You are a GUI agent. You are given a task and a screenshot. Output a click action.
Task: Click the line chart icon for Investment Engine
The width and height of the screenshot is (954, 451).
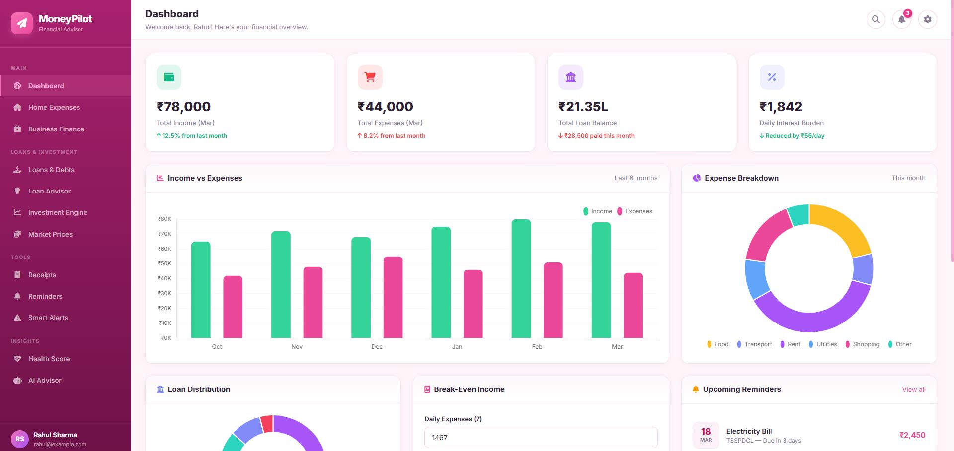point(17,212)
